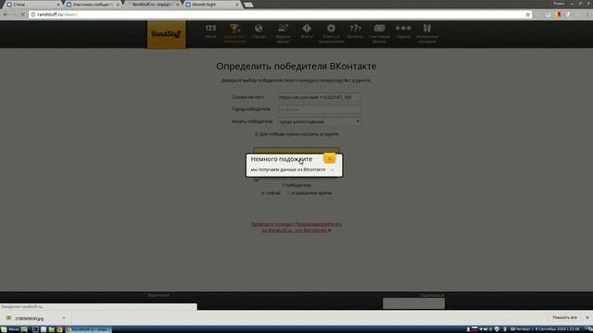
Task: Click the grey banner block in the footer
Action: [414, 303]
